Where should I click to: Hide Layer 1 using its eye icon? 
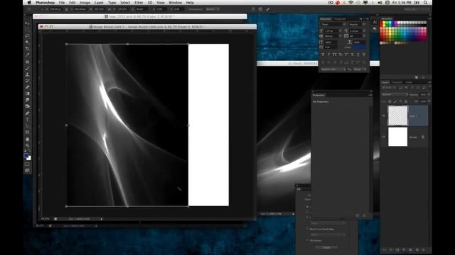384,115
